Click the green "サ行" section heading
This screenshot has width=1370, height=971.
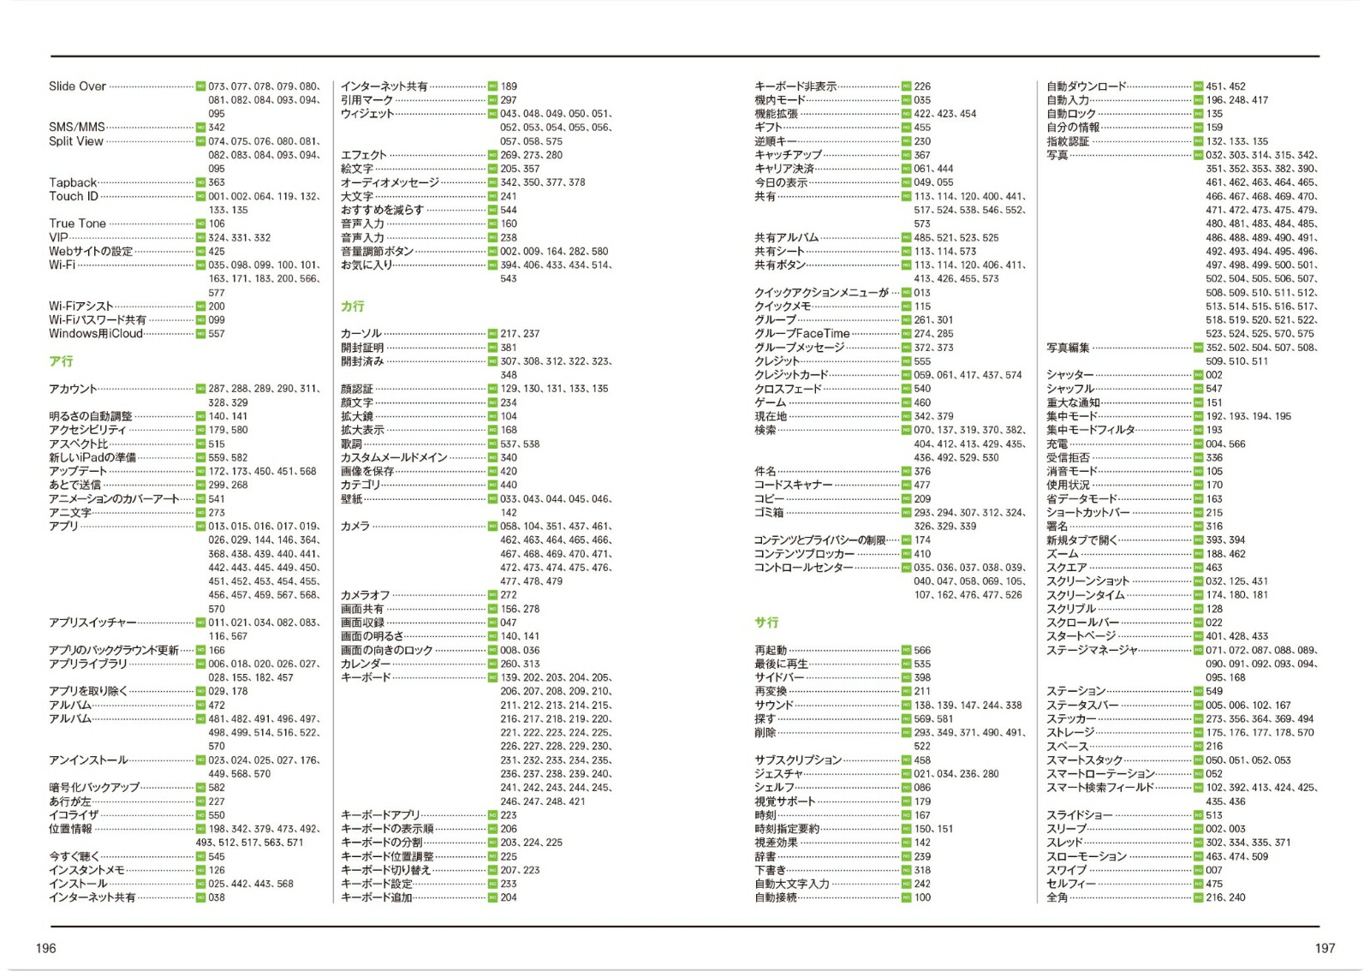coord(766,623)
